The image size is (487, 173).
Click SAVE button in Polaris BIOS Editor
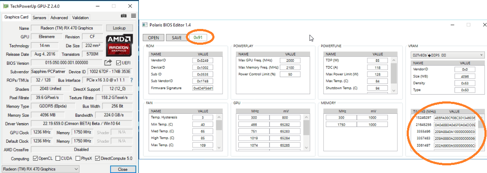click(x=176, y=38)
